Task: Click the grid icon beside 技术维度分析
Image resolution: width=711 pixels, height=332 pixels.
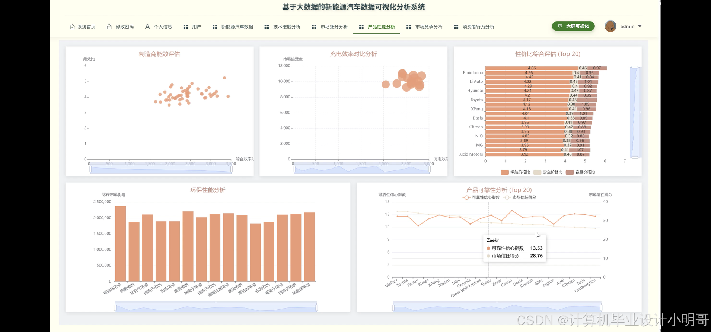Action: (x=267, y=27)
